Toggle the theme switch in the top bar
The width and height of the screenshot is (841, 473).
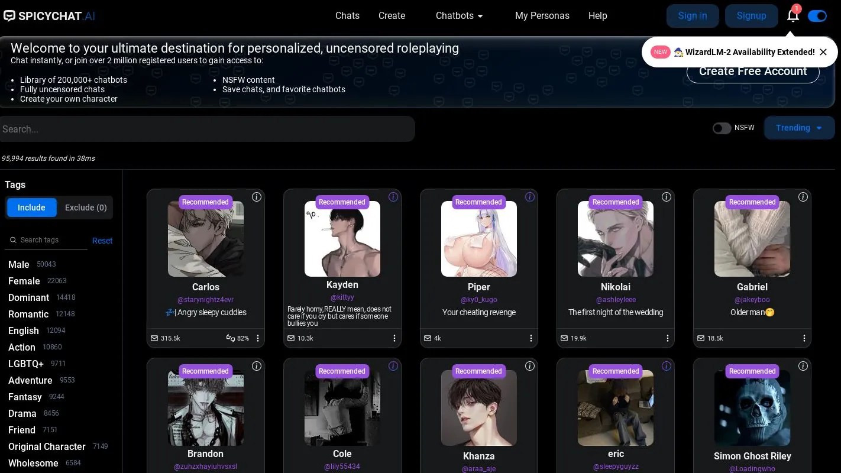click(x=817, y=16)
